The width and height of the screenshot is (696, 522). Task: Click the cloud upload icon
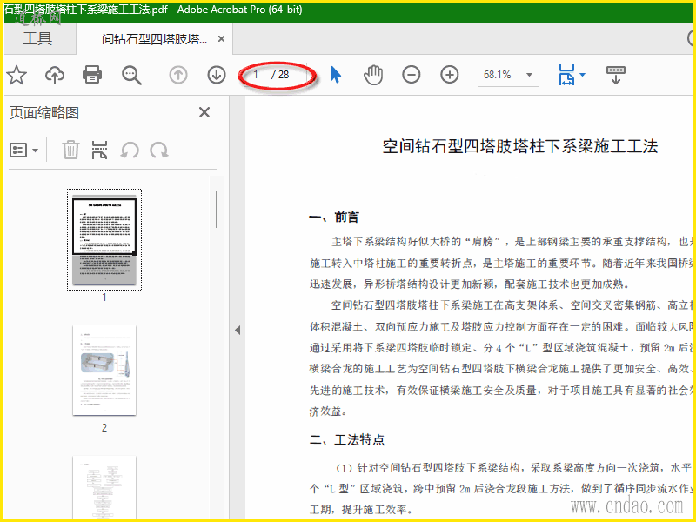coord(55,75)
